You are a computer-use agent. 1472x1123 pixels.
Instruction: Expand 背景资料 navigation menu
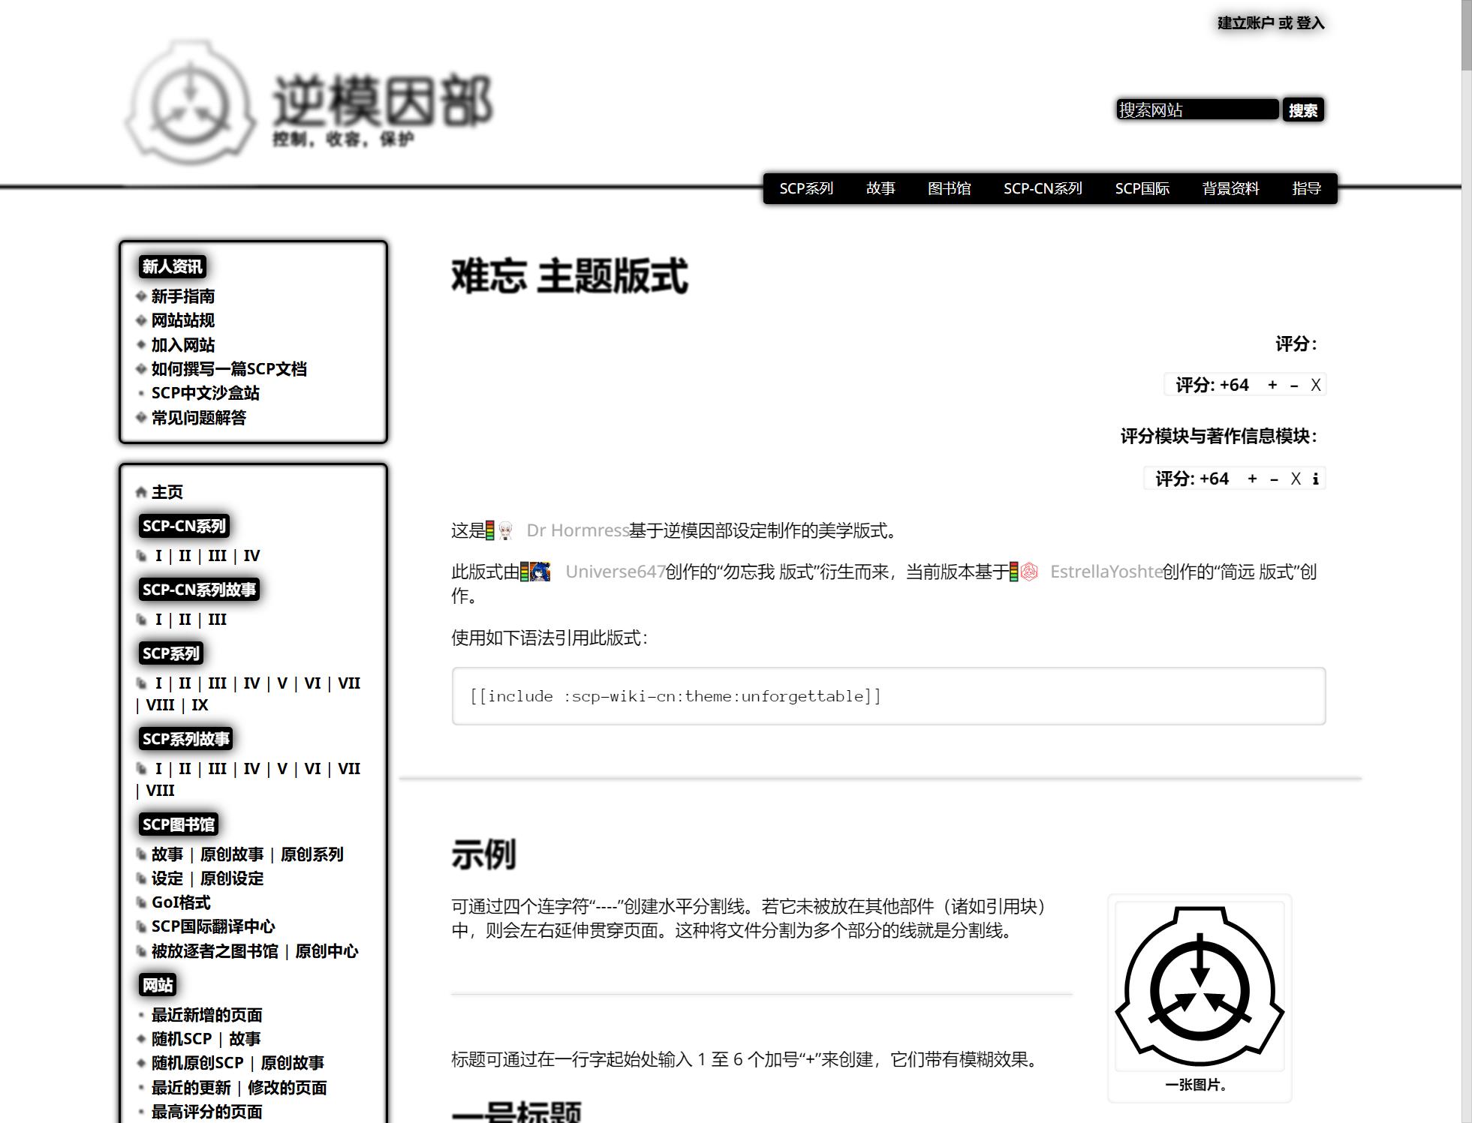[x=1230, y=188]
